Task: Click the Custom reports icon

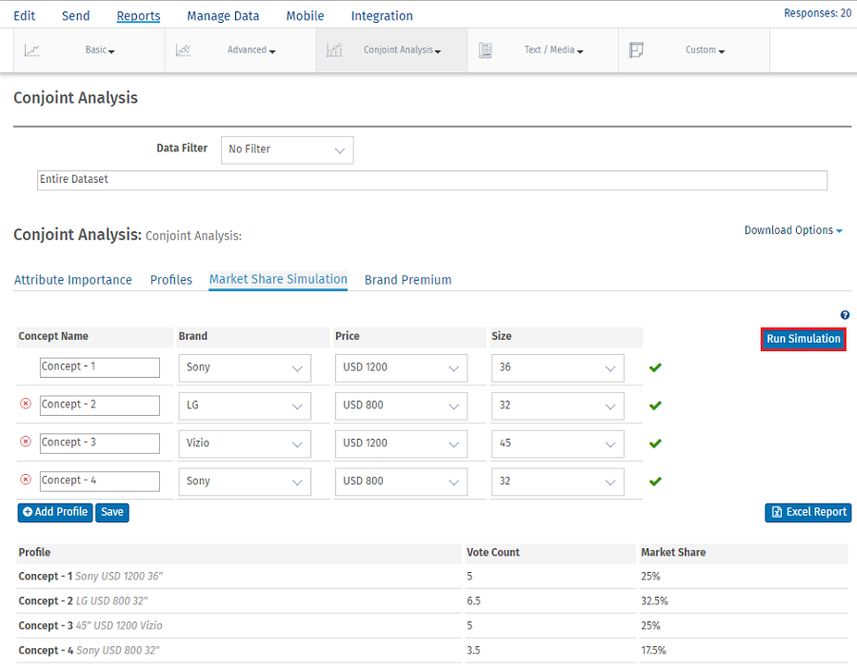Action: pos(637,50)
